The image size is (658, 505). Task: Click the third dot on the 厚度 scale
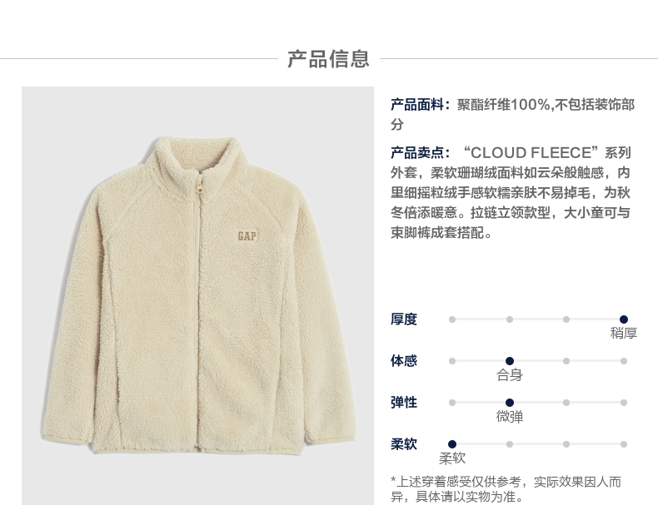point(566,319)
